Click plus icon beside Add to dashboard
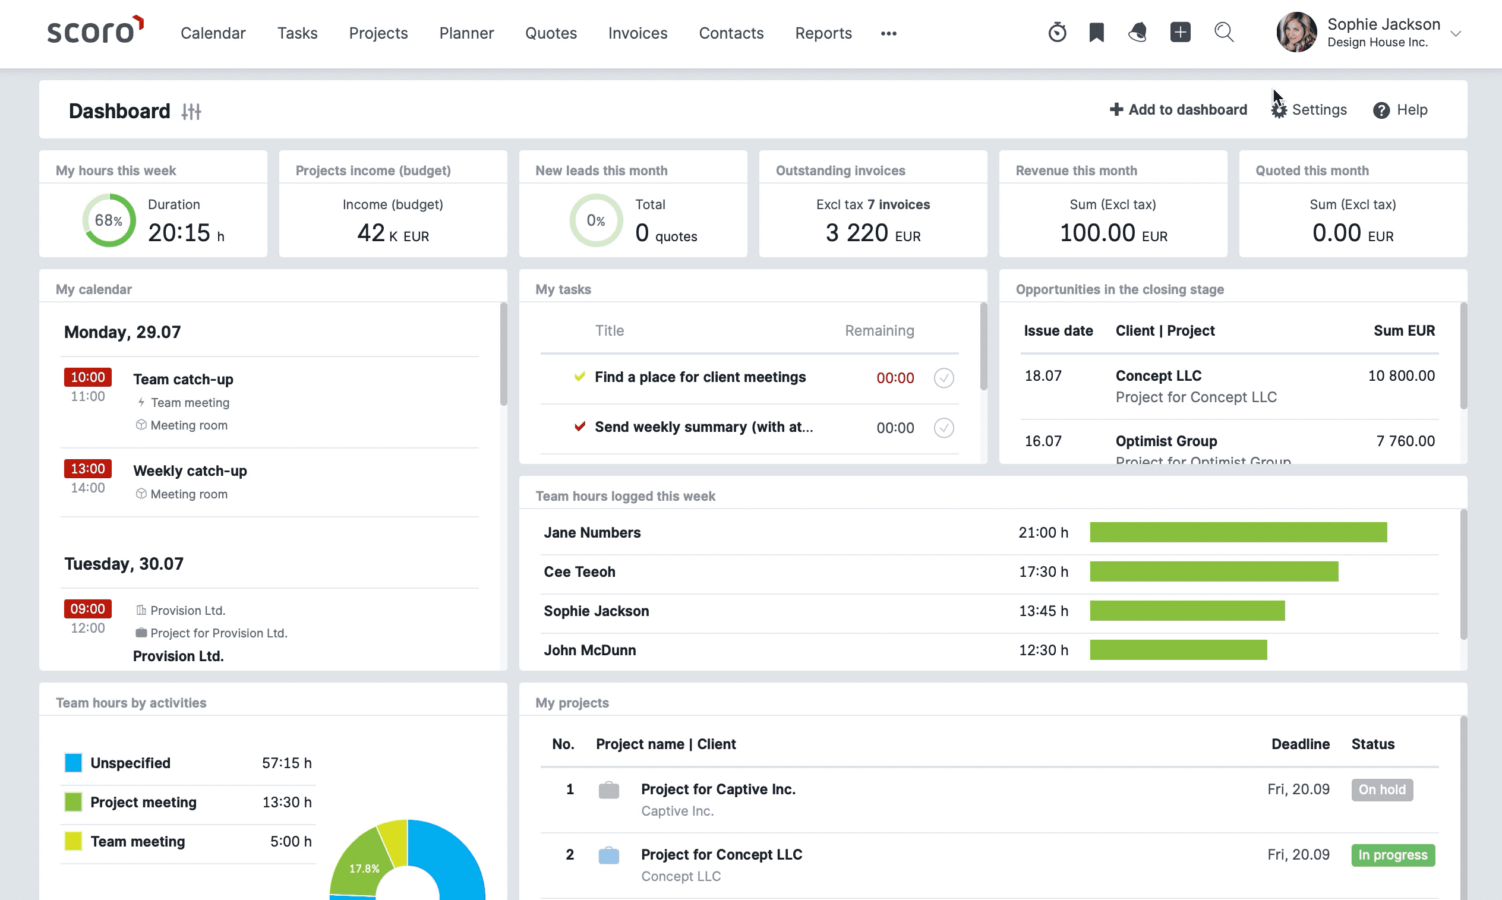Viewport: 1502px width, 900px height. point(1116,109)
